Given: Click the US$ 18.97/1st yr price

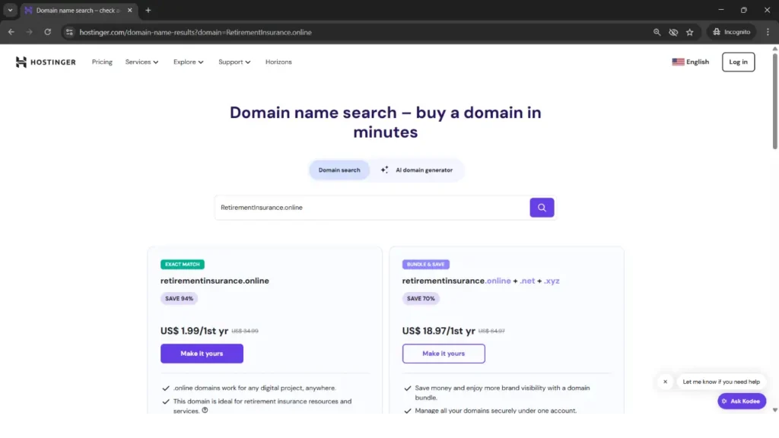Looking at the screenshot, I should tap(439, 331).
